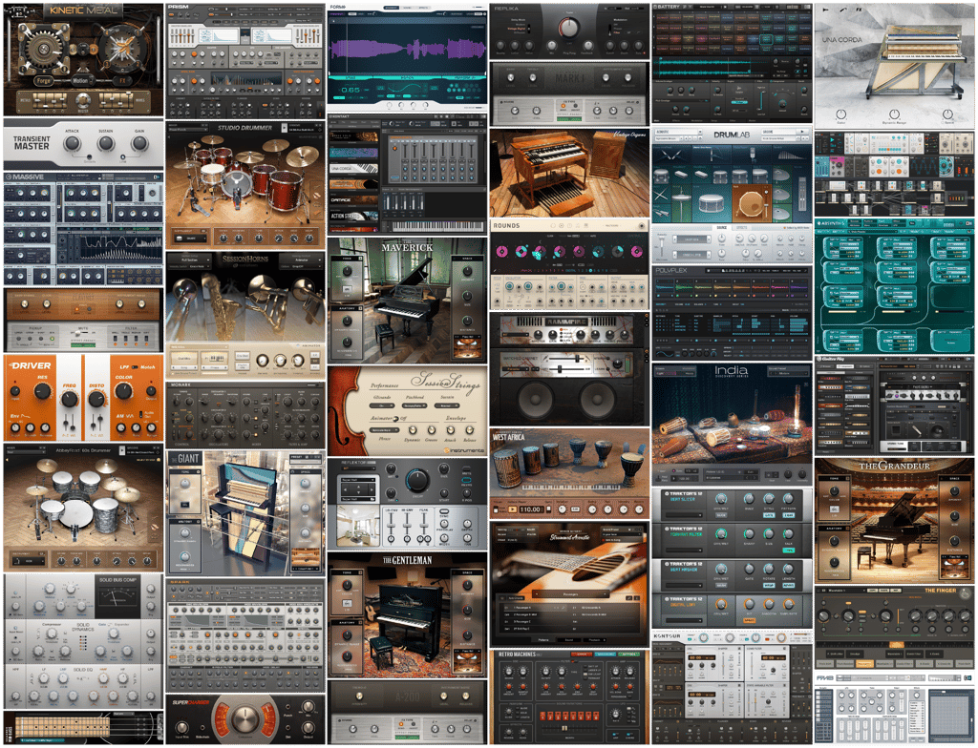Select the orange kick drum pad in DrumLab
The image size is (978, 748).
pyautogui.click(x=751, y=205)
